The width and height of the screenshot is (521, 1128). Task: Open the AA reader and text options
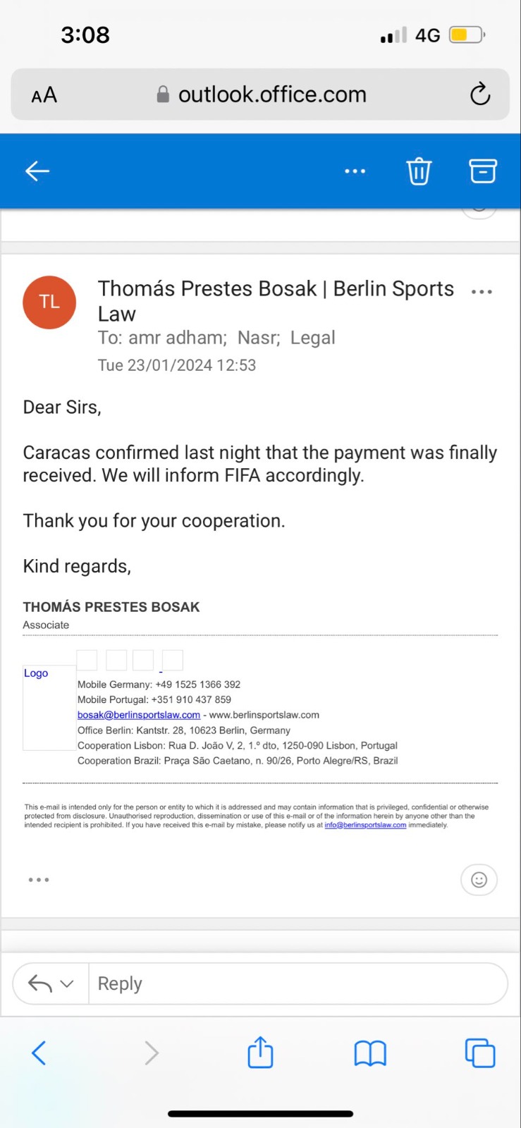click(44, 95)
